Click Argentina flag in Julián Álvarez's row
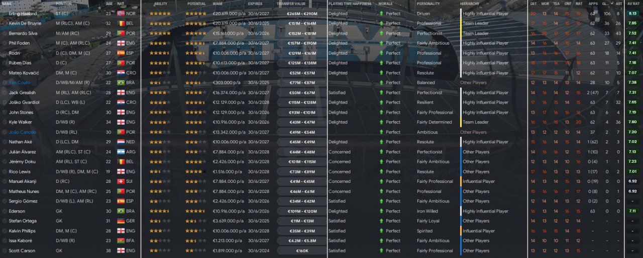 point(121,152)
